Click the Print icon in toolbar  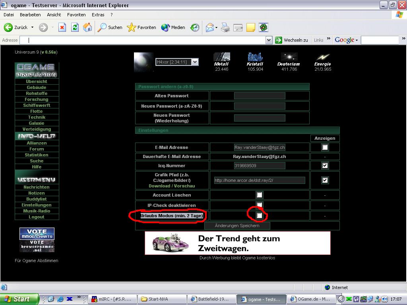coord(225,27)
